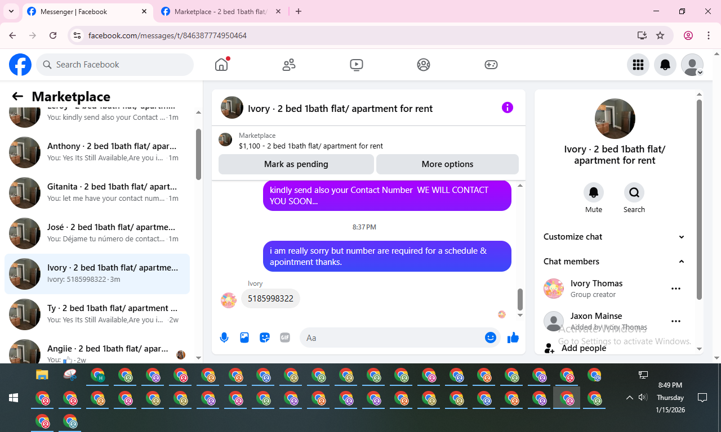Send a thumbs-up like
This screenshot has width=721, height=432.
pyautogui.click(x=513, y=337)
